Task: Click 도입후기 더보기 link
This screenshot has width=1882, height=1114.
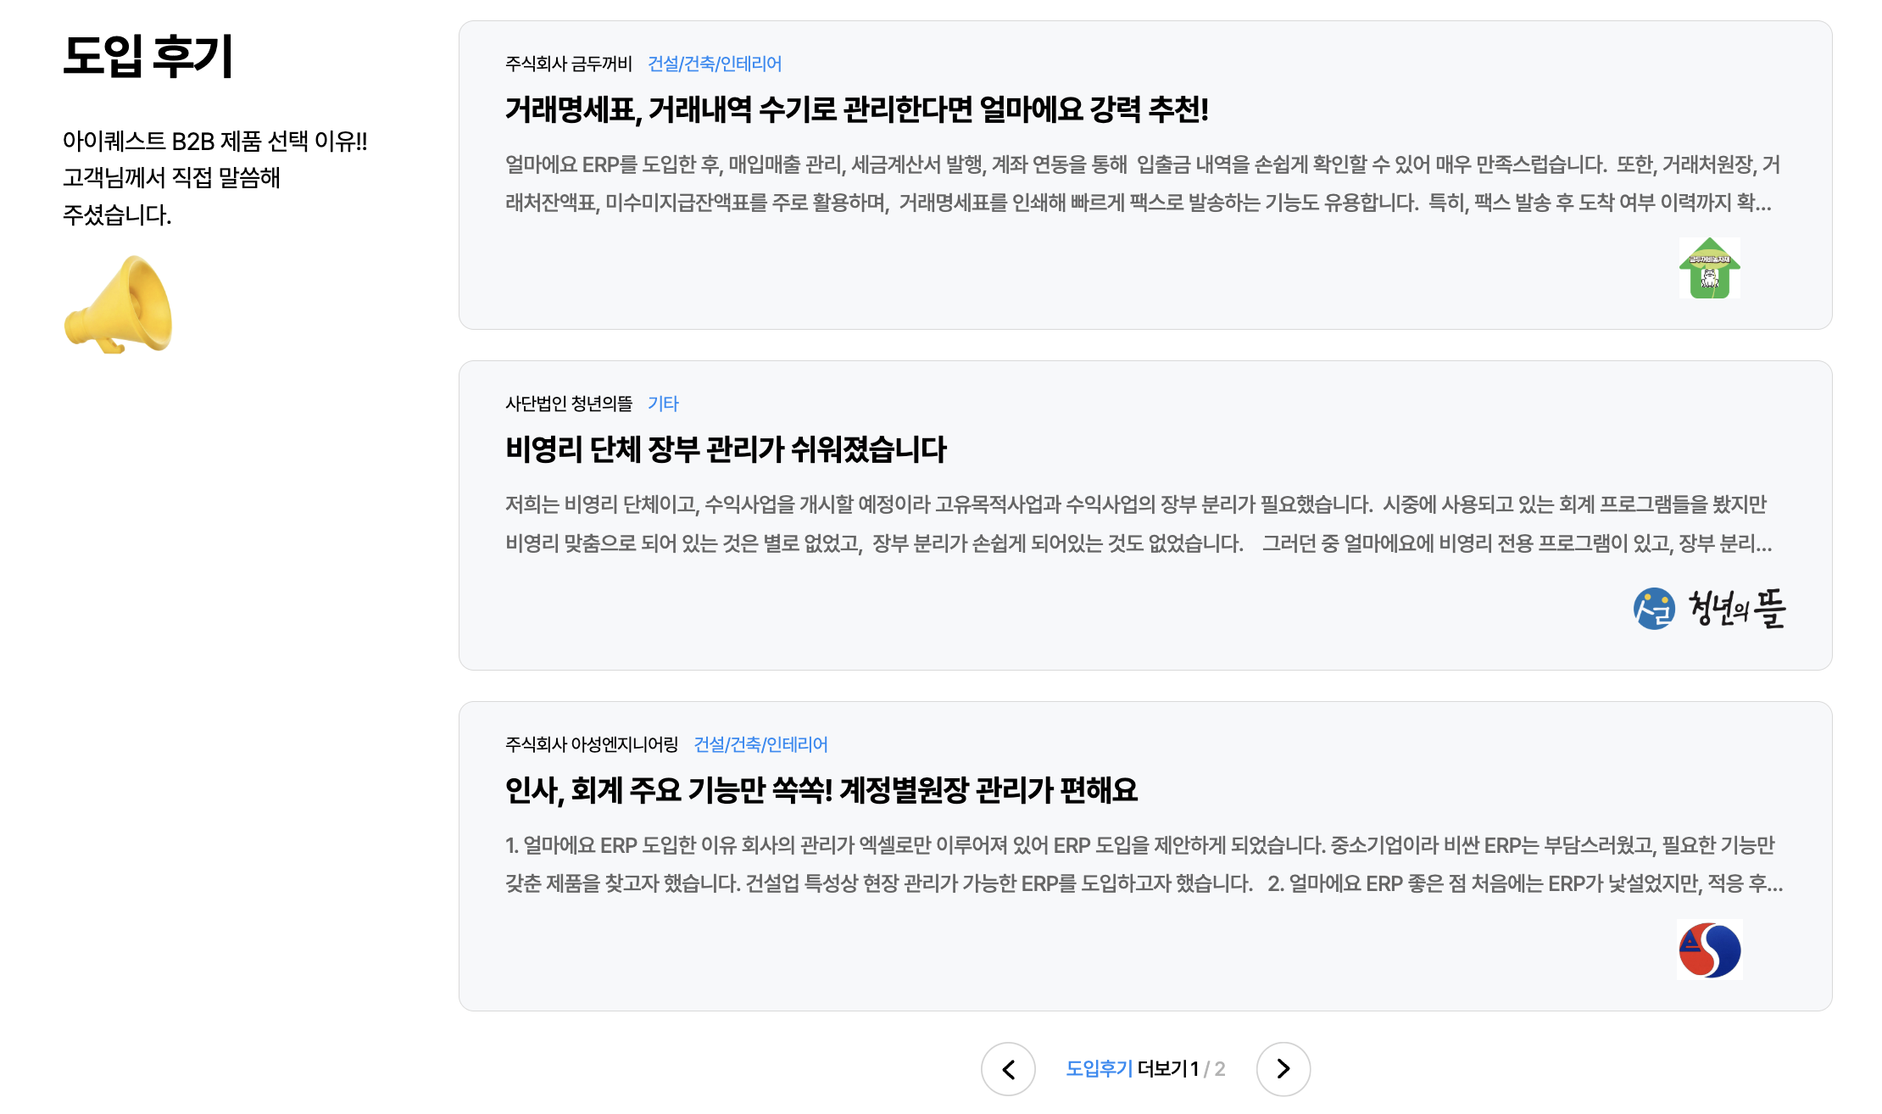Action: (1100, 1069)
